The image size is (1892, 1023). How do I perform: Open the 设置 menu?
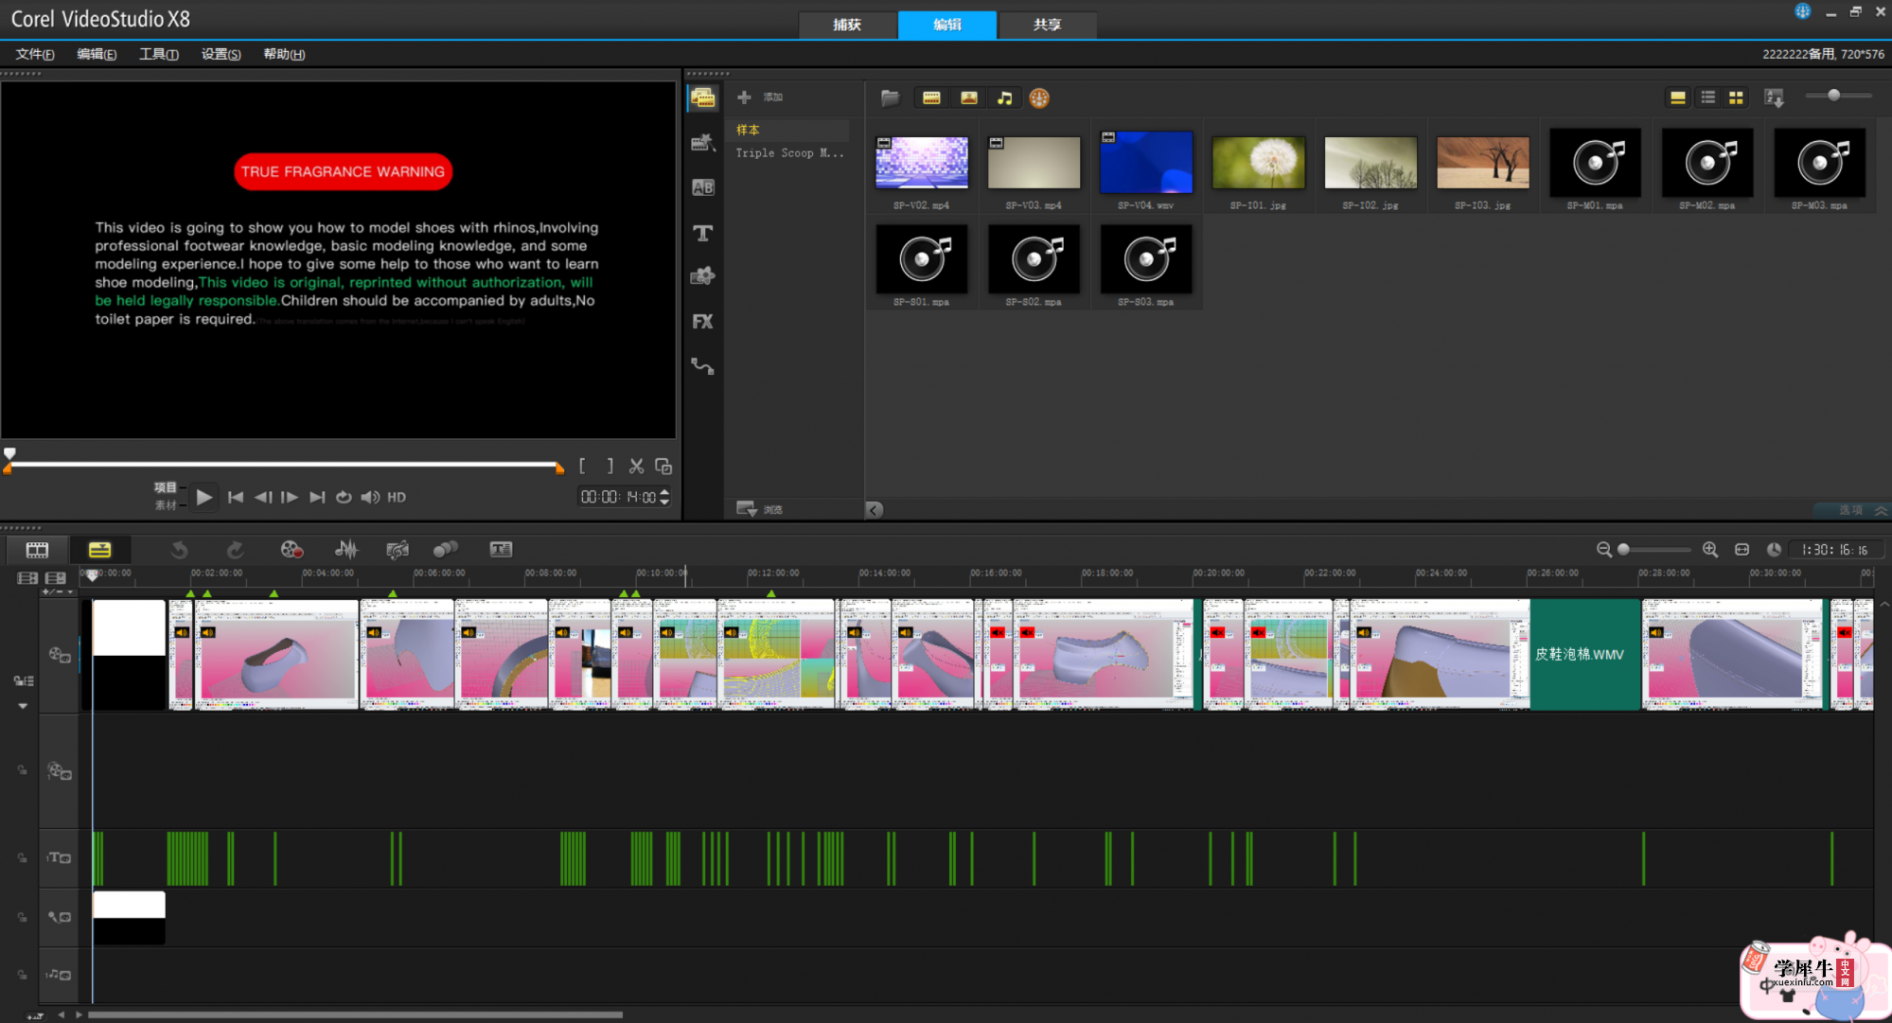pos(221,54)
